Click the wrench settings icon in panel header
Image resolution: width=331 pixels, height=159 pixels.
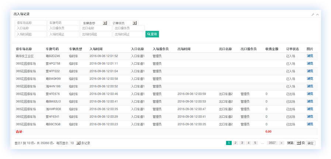tap(313, 14)
